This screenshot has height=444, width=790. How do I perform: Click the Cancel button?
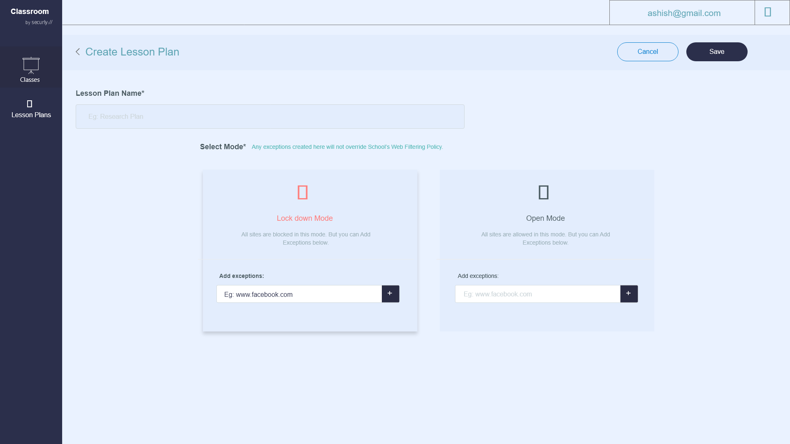tap(647, 52)
